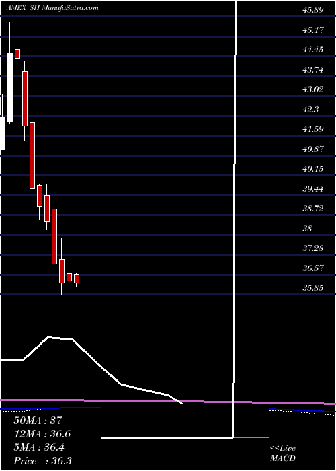
Task: Select the 40.15 price axis label
Action: (x=313, y=169)
